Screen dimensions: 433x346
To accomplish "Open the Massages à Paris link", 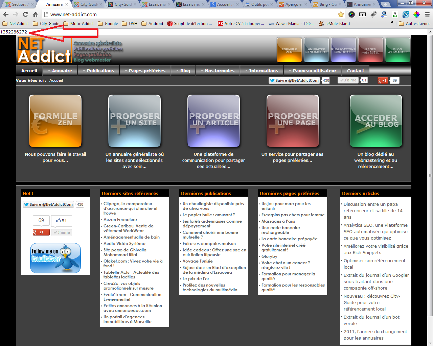I will [x=278, y=221].
